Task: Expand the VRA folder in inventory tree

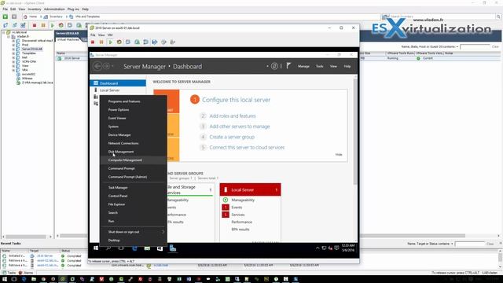Action: pos(13,70)
